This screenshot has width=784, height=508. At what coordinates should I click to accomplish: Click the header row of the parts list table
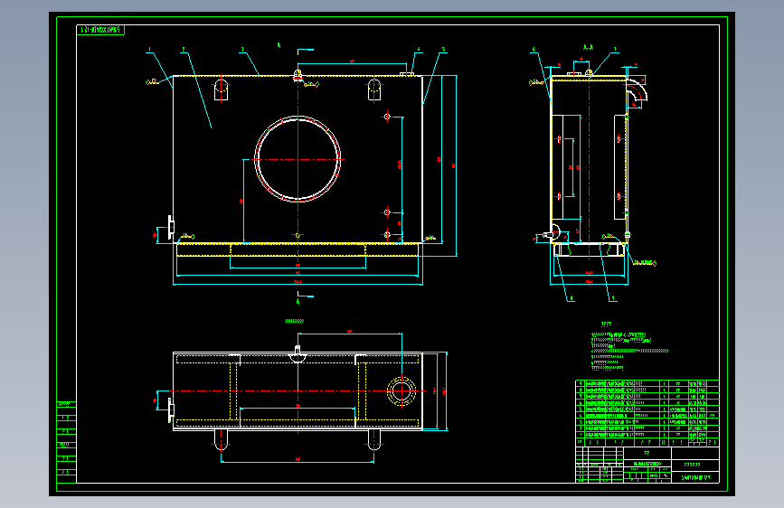[647, 442]
